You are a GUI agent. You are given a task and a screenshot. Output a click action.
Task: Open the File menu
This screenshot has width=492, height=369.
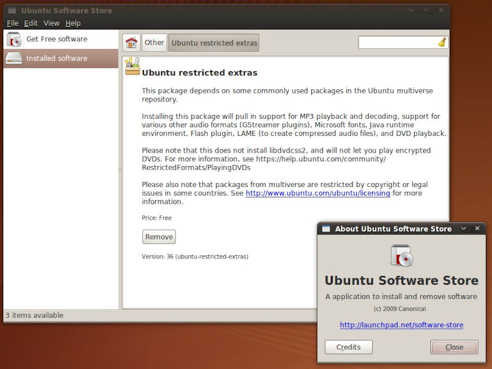12,23
